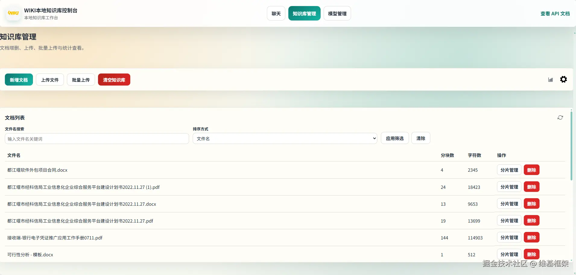Click the 新增文档 button
Screen dimensions: 576x275
click(x=19, y=80)
